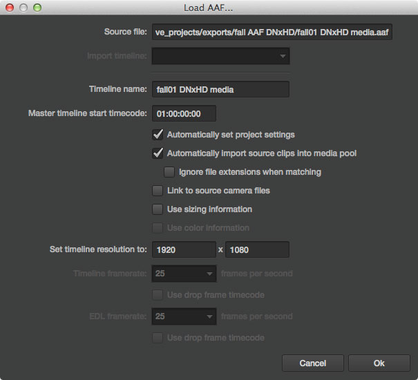The height and width of the screenshot is (380, 418).
Task: Click the Cancel button
Action: [x=313, y=363]
